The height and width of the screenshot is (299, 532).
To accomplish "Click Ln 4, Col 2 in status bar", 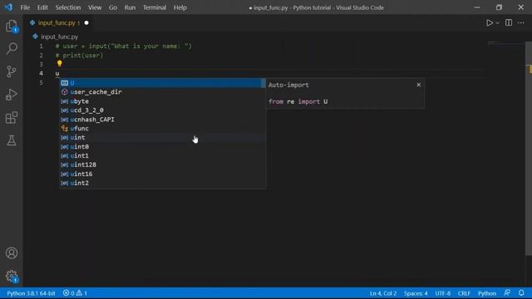I will (x=383, y=293).
